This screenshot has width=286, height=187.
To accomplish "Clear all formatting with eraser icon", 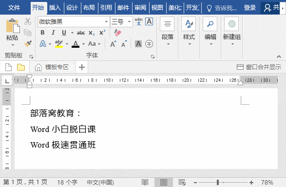I will coord(117,33).
